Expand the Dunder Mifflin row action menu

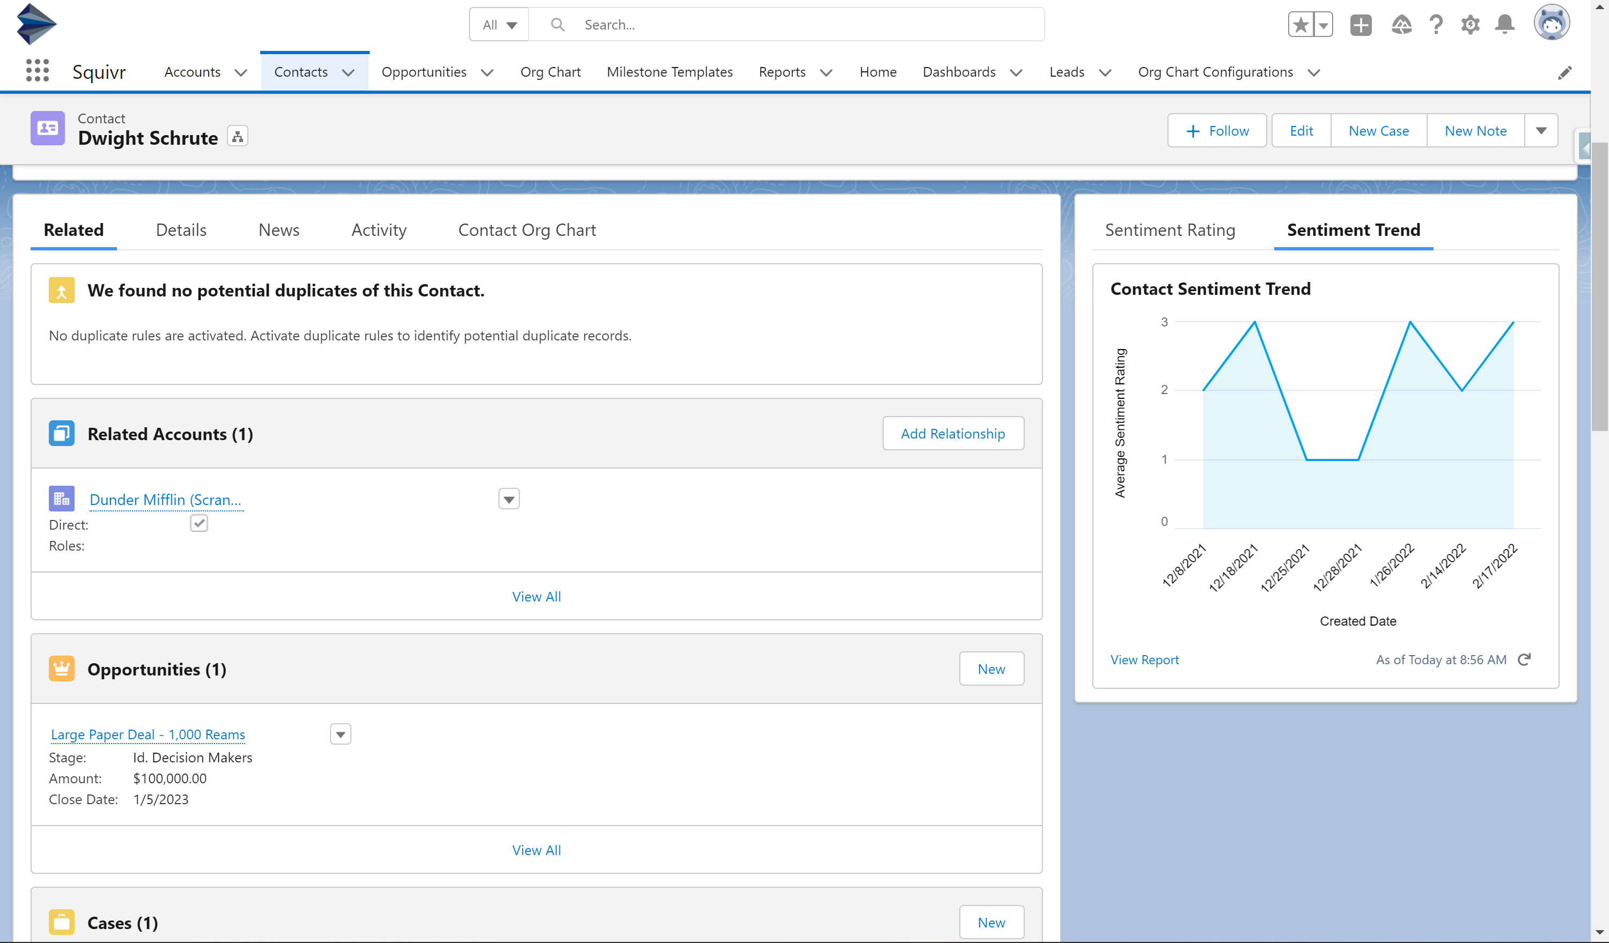click(509, 499)
